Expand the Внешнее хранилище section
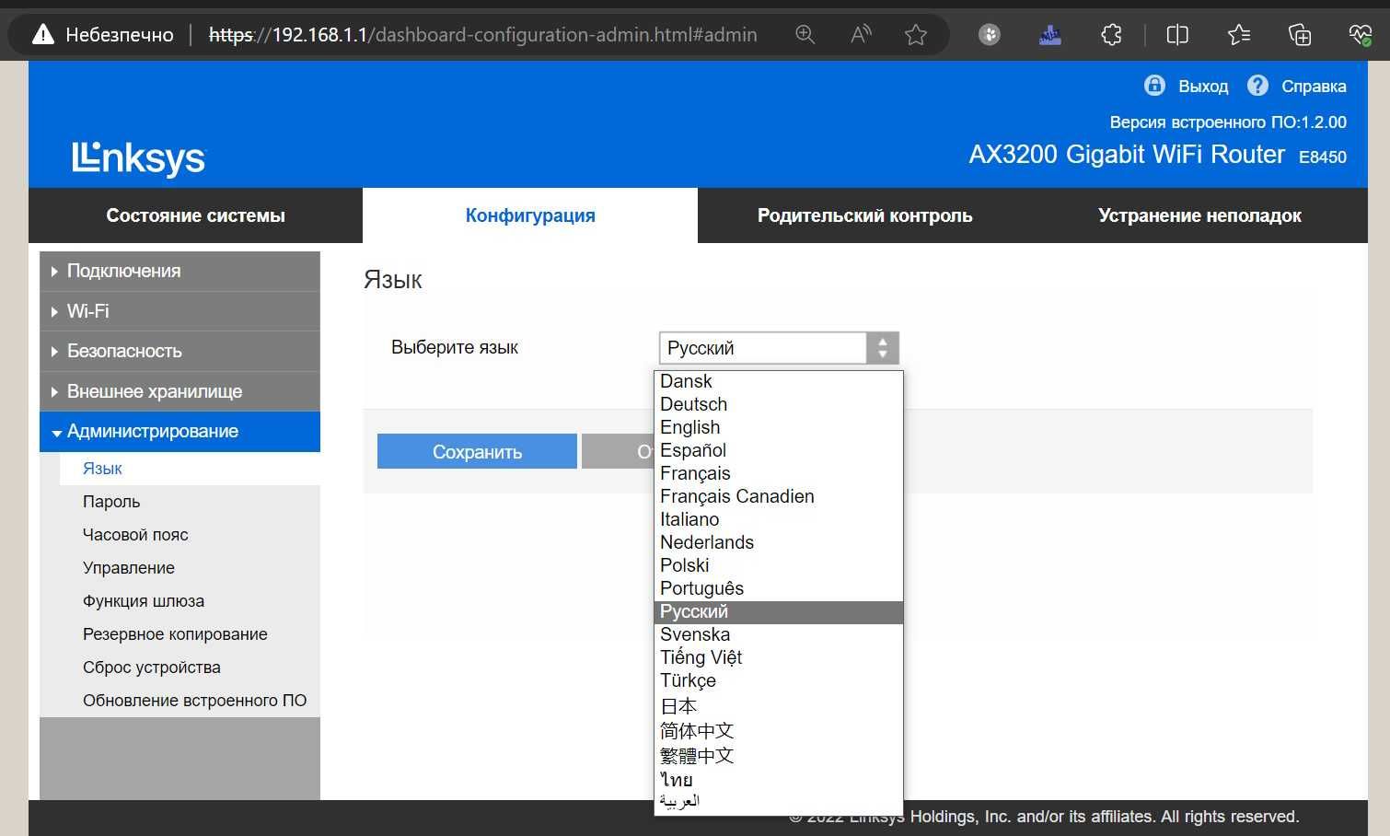The height and width of the screenshot is (836, 1390). (x=180, y=391)
